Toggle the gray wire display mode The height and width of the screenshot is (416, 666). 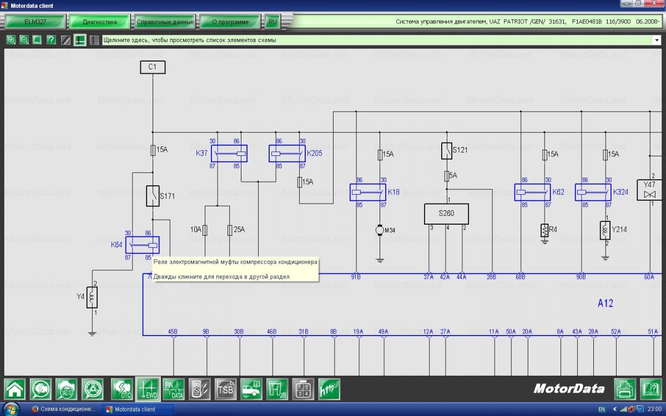94,40
